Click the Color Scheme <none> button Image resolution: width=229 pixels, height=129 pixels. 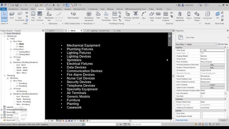[x=212, y=85]
